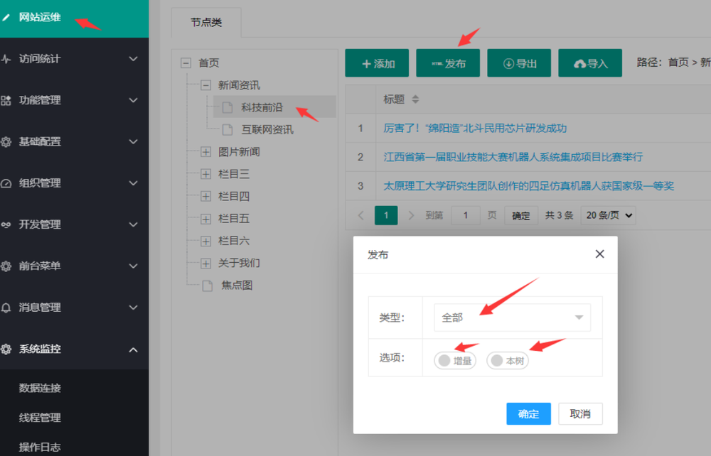Click the 访问统计 chart icon in sidebar

click(6, 59)
